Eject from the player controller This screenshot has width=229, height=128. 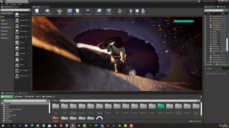pos(143,11)
